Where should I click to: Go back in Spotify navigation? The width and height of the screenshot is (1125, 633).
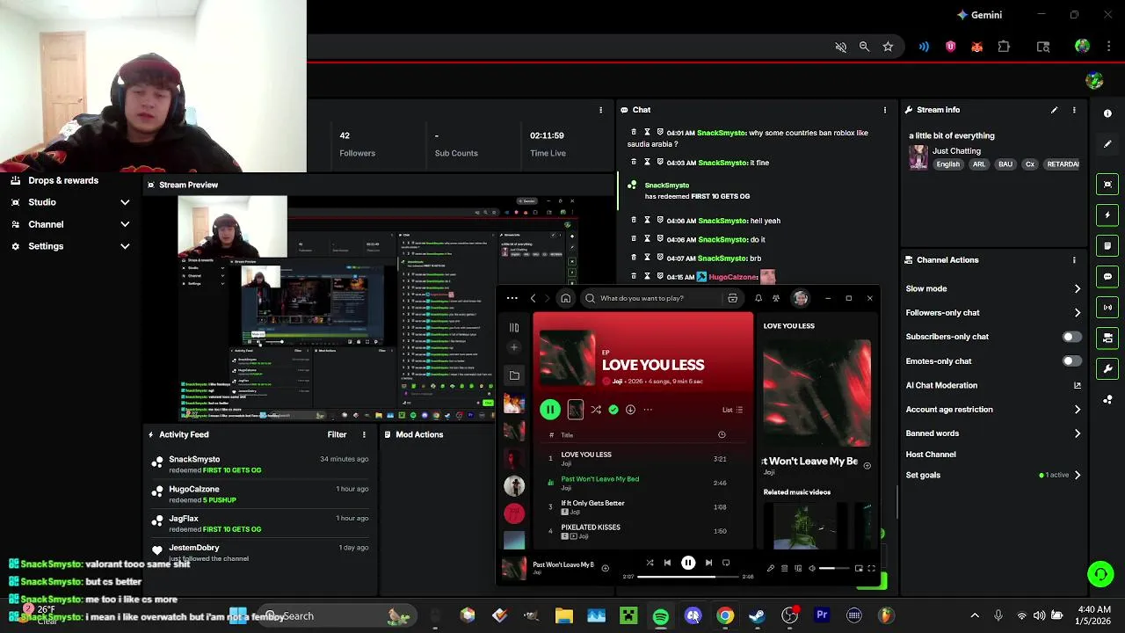[x=533, y=298]
